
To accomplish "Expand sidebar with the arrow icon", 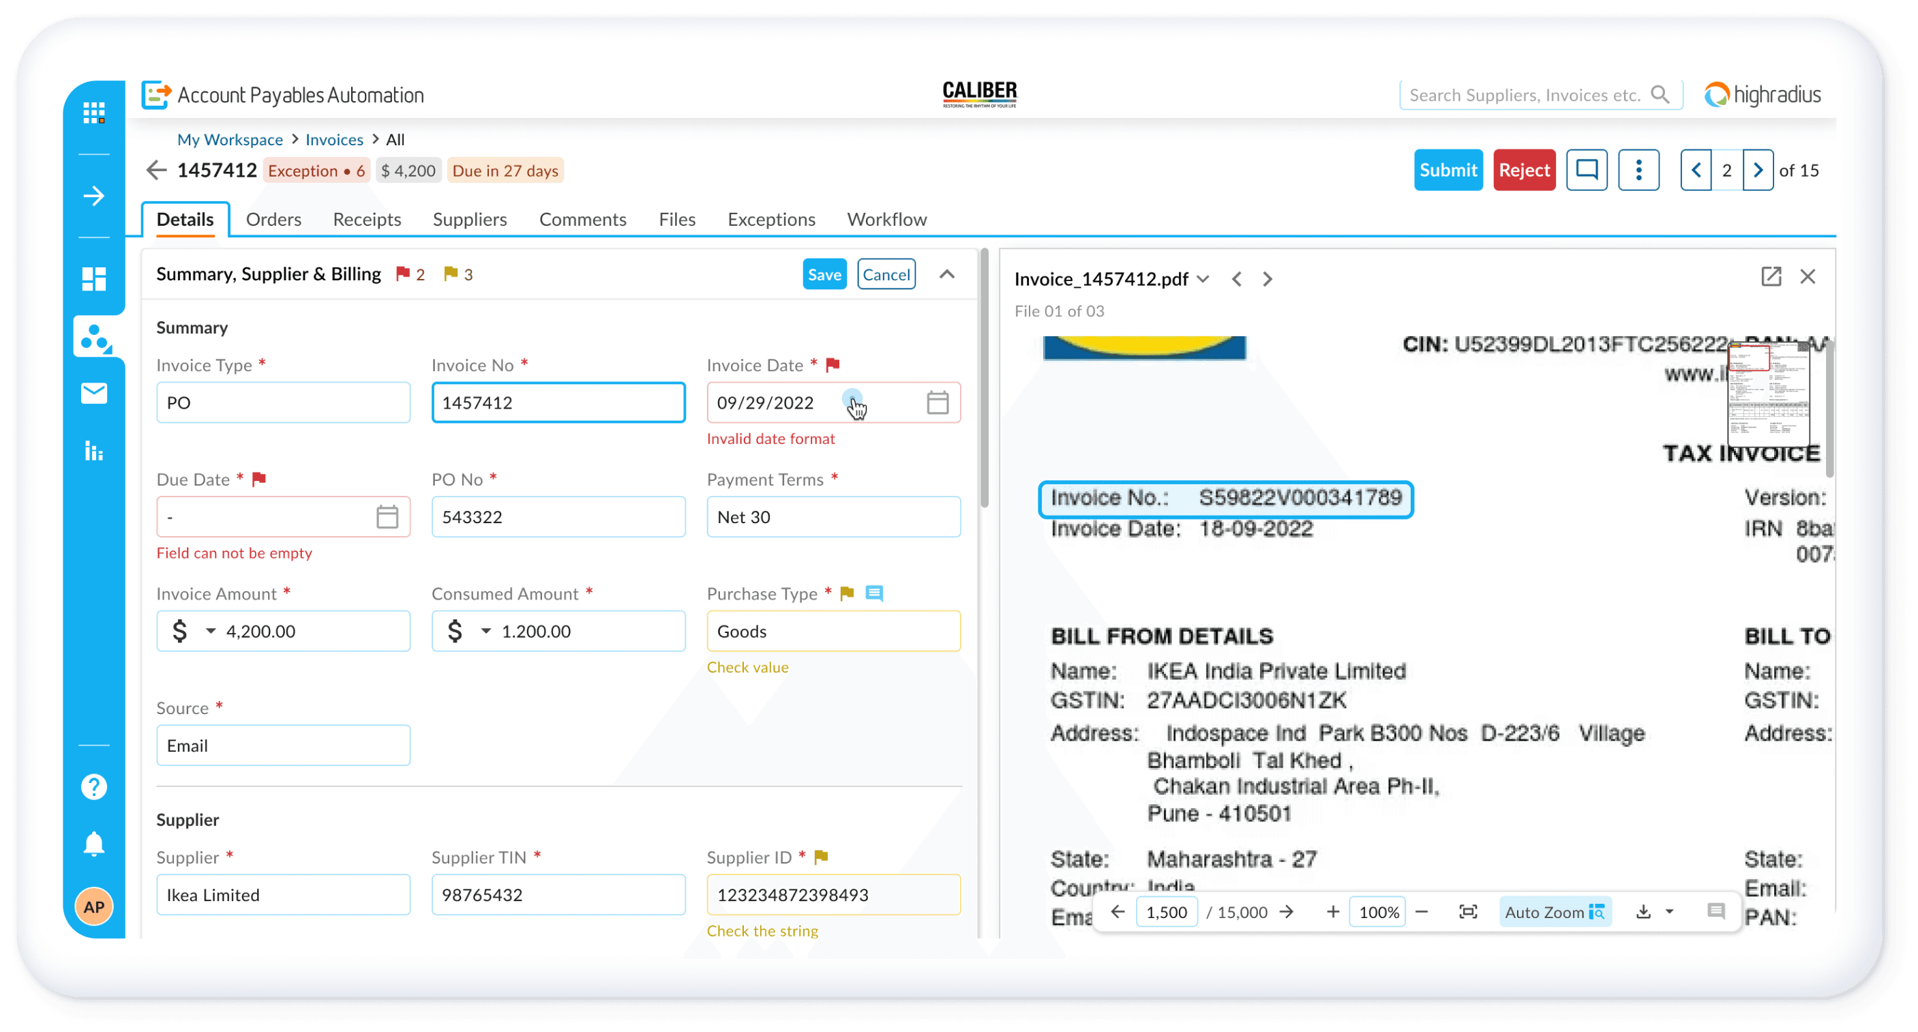I will coord(94,196).
